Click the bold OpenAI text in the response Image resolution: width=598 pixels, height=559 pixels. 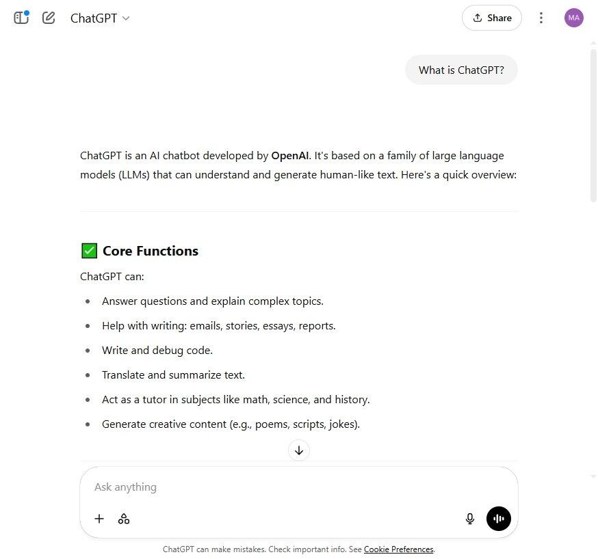290,155
